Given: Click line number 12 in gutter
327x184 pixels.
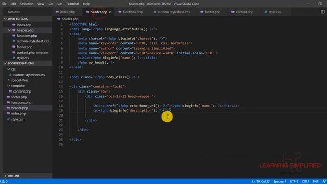Looking at the screenshot, I should [x=61, y=77].
